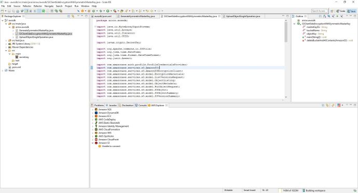Open the Run icon dropdown arrow
The image size is (358, 193).
tap(111, 11)
